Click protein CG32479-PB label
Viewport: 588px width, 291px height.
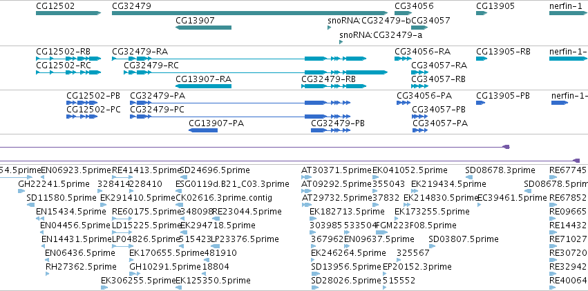click(338, 123)
